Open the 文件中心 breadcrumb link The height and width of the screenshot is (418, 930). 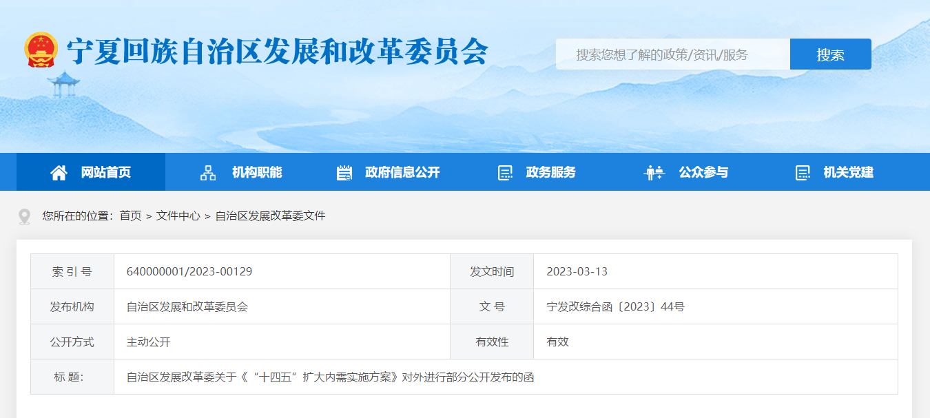[x=178, y=216]
